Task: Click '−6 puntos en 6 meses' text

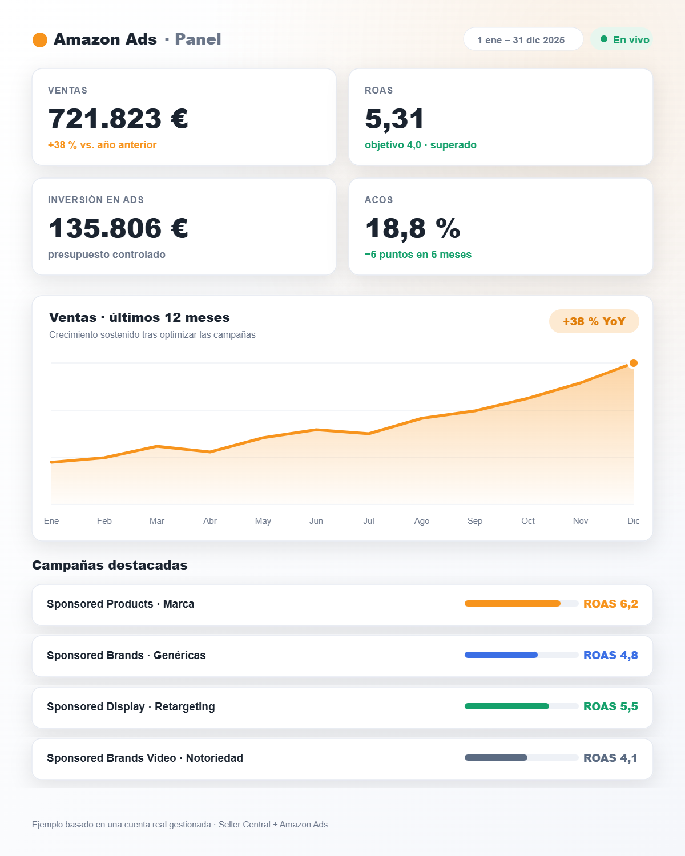Action: pos(418,255)
